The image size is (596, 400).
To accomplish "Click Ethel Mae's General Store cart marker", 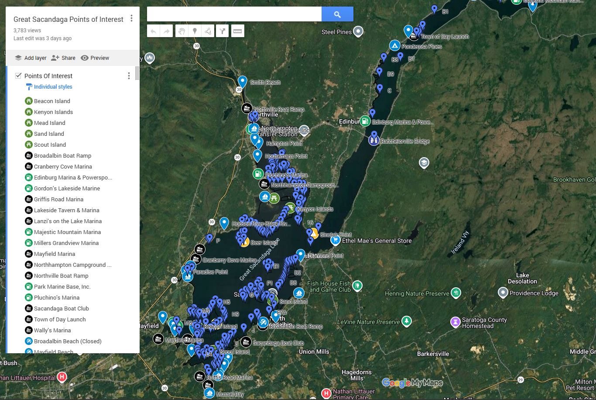I will 335,240.
